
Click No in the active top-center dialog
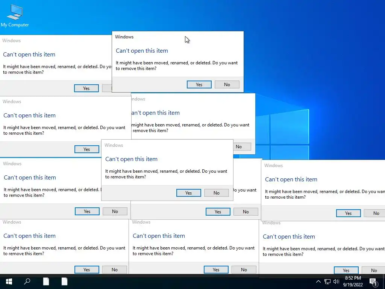tap(227, 85)
